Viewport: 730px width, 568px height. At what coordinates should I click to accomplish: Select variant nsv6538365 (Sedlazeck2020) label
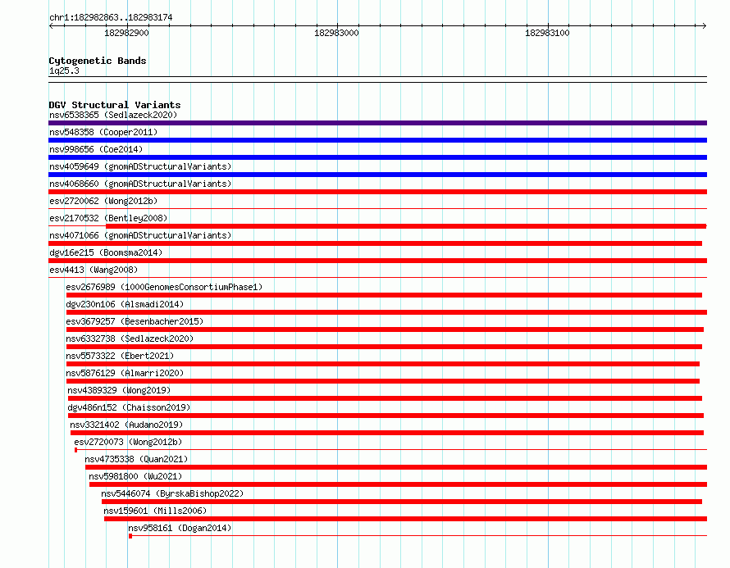[113, 115]
